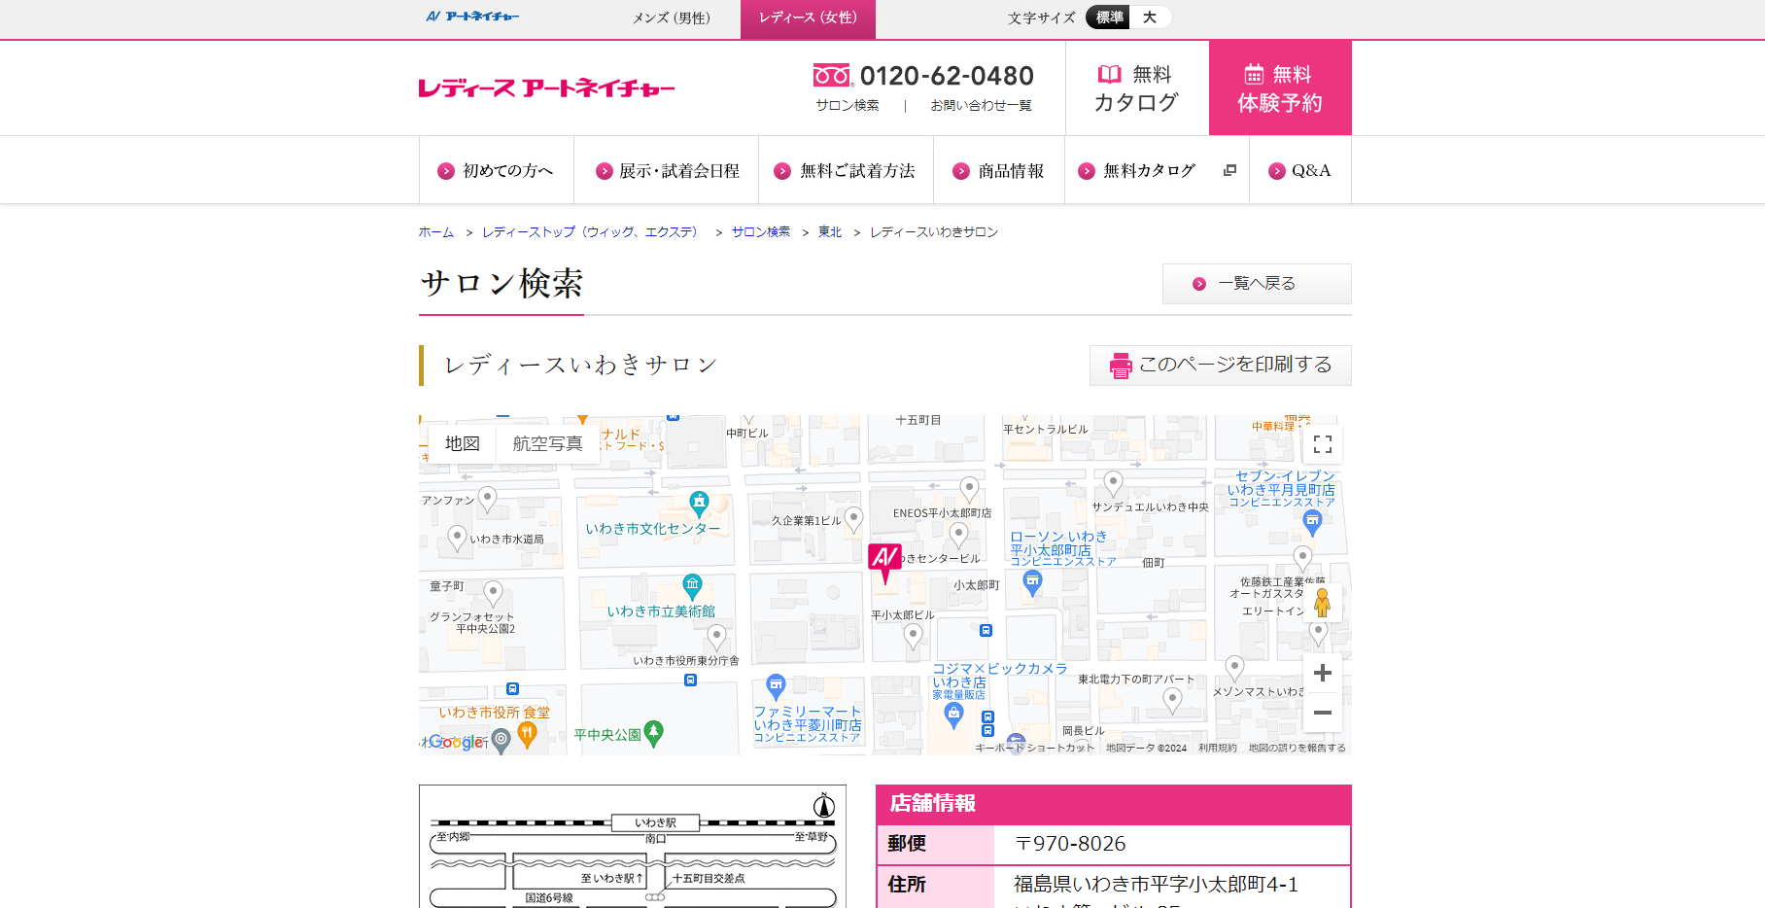The image size is (1765, 908).
Task: Click the access route diagram image
Action: point(633,847)
